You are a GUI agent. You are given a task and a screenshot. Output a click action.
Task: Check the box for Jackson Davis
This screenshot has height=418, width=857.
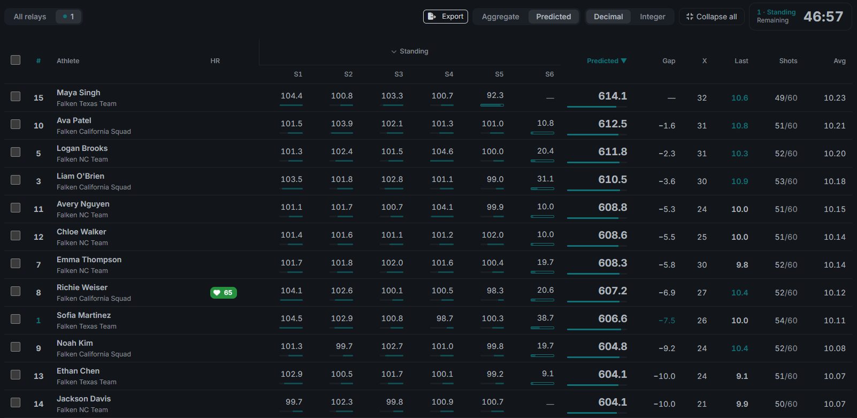tap(16, 402)
